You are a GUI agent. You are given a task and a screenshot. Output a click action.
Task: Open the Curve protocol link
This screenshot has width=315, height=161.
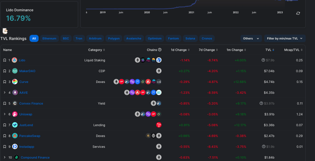pyautogui.click(x=24, y=82)
